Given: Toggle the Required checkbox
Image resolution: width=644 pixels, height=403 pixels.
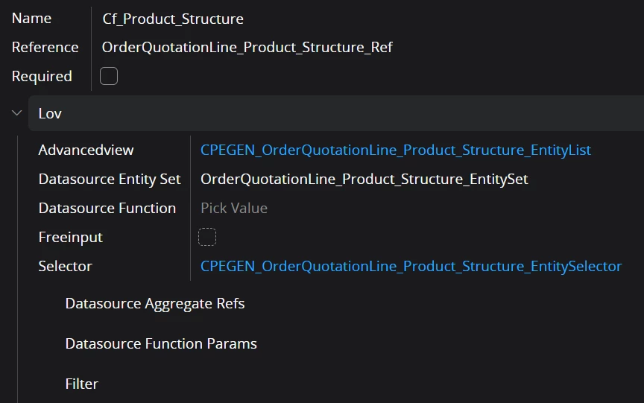Looking at the screenshot, I should pyautogui.click(x=109, y=76).
